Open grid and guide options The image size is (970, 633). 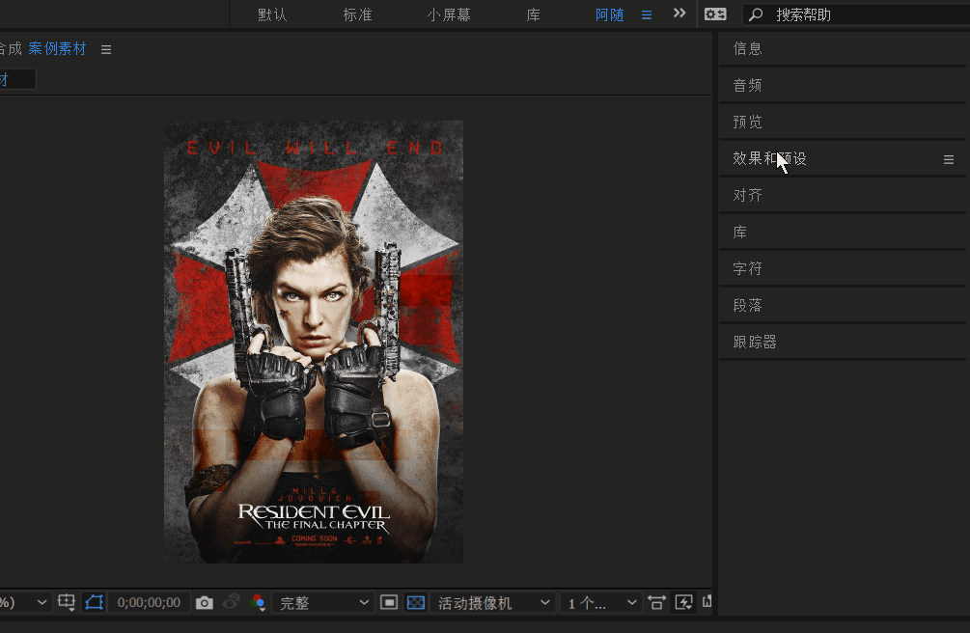(67, 602)
